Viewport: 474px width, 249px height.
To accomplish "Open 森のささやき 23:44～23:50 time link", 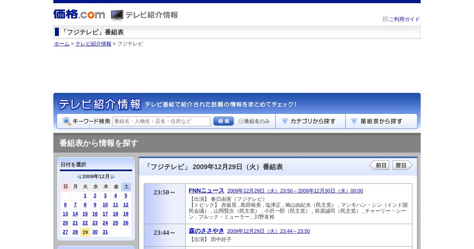I will [269, 231].
